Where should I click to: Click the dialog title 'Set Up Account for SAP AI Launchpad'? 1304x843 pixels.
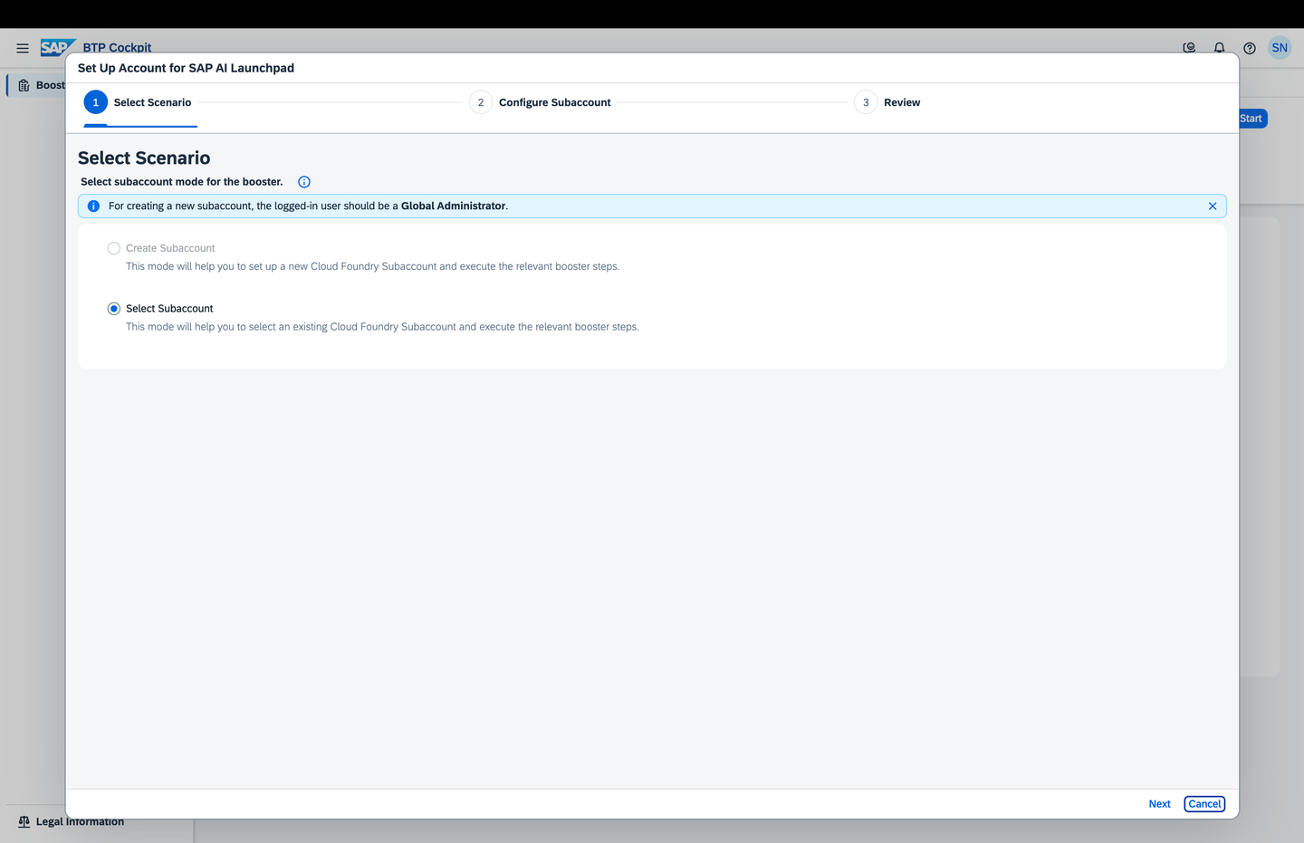point(186,68)
